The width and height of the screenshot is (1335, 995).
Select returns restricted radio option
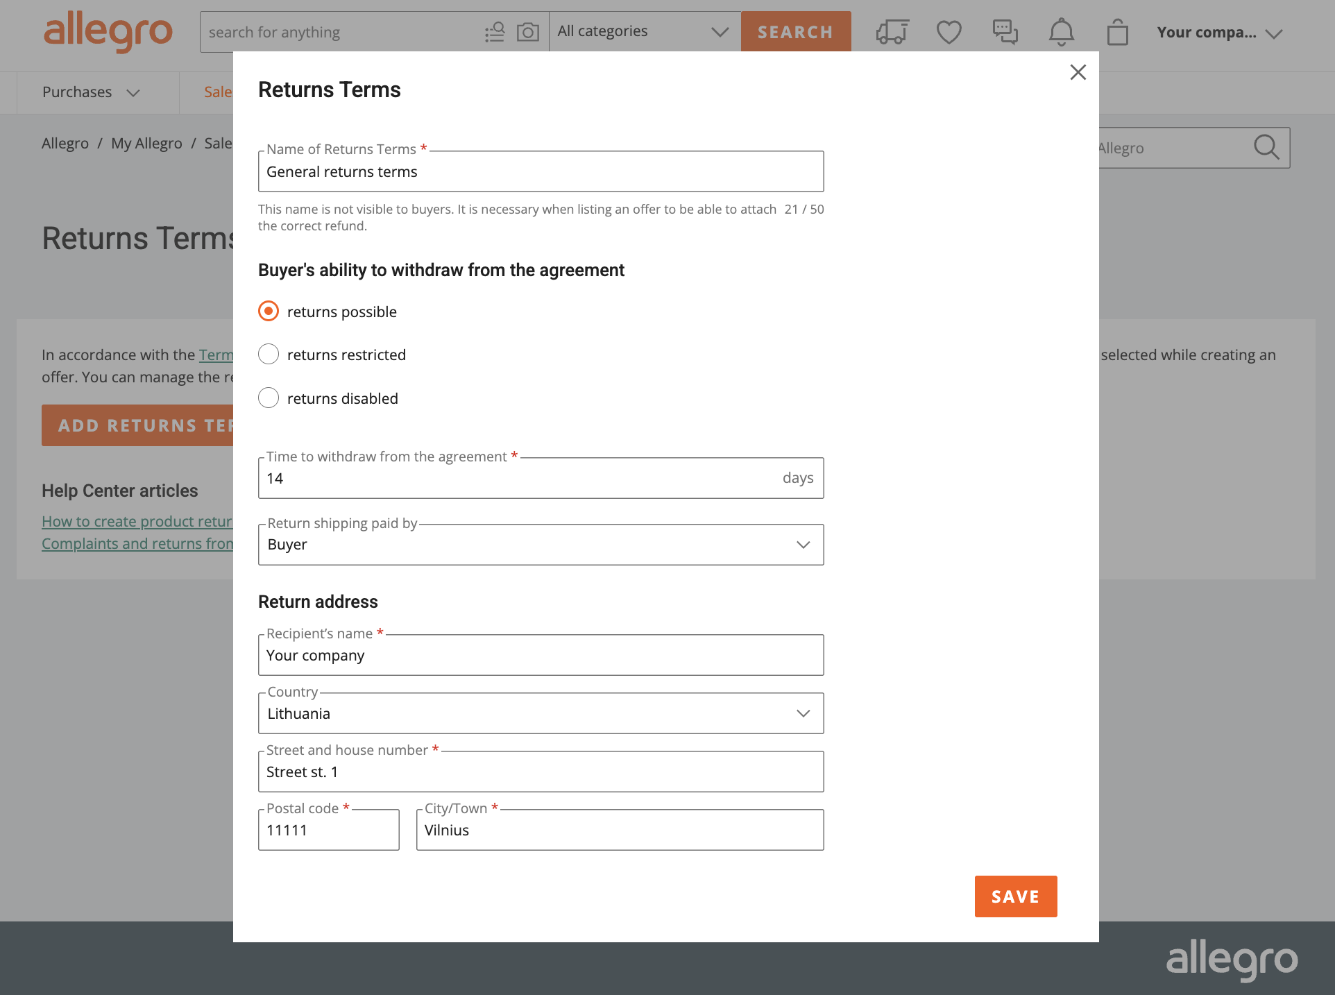(269, 355)
